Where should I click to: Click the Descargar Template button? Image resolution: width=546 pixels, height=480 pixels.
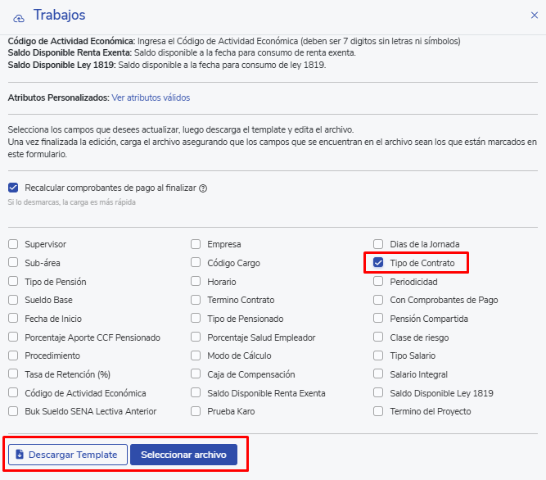coord(67,455)
